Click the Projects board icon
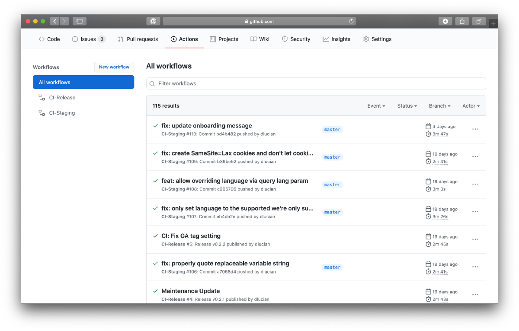 pos(212,39)
